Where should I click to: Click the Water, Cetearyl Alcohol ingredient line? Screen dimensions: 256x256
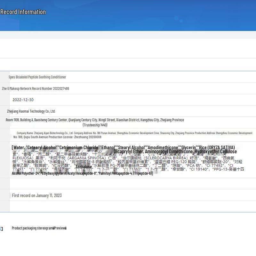tap(35, 148)
